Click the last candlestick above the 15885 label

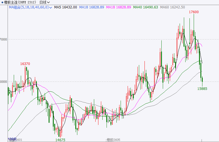(202, 80)
